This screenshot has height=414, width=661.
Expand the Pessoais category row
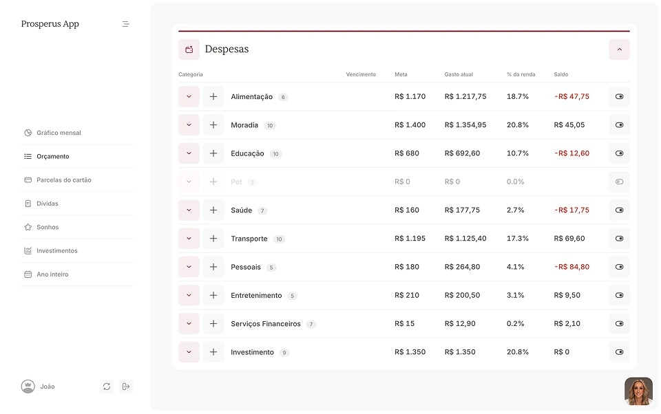point(189,267)
